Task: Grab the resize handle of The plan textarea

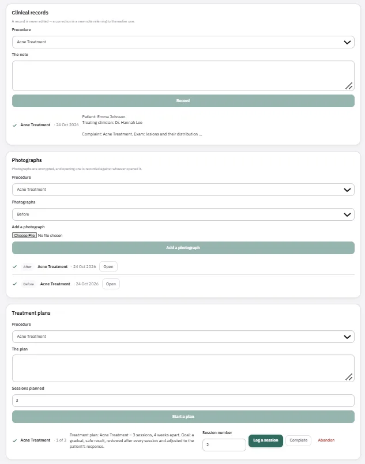Action: coord(349,377)
